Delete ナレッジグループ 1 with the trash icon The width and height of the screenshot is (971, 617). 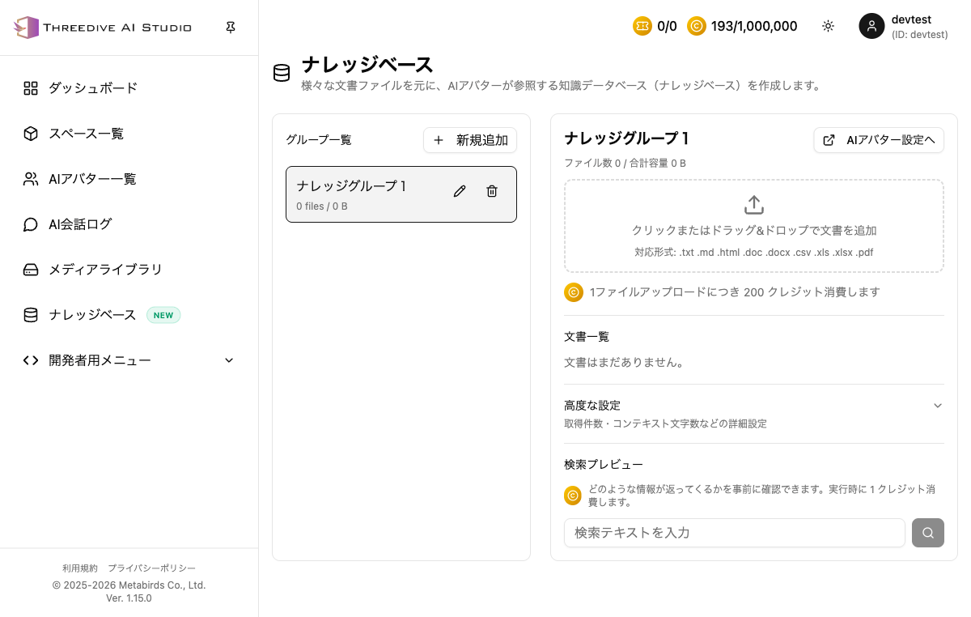492,191
